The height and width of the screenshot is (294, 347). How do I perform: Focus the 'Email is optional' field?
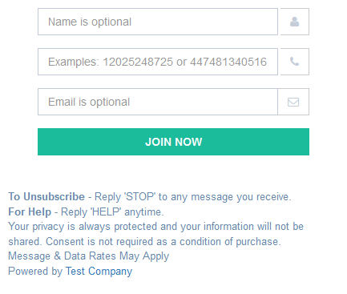click(x=158, y=102)
